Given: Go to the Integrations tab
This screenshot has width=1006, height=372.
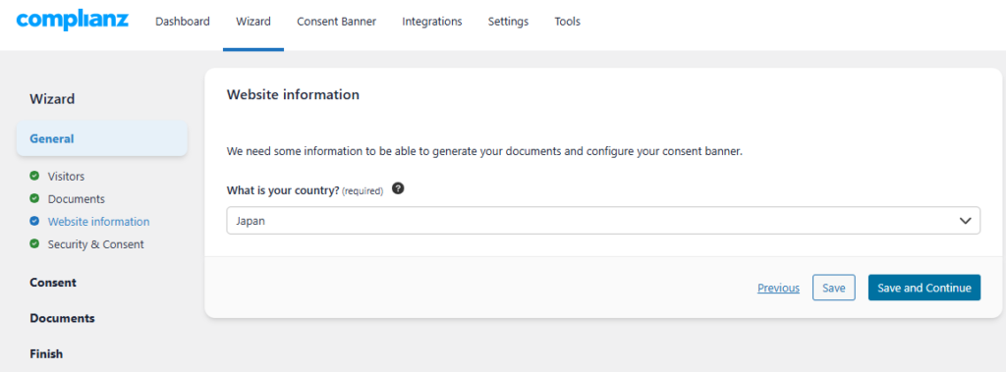Looking at the screenshot, I should click(432, 22).
